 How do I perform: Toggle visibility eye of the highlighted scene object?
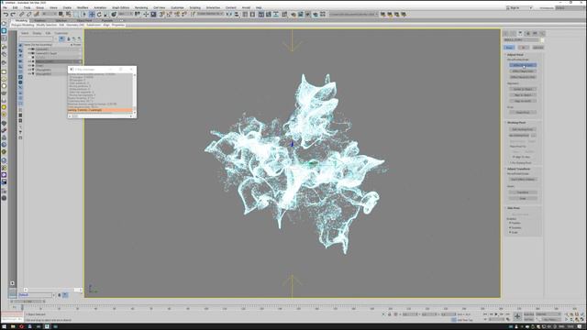(29, 61)
